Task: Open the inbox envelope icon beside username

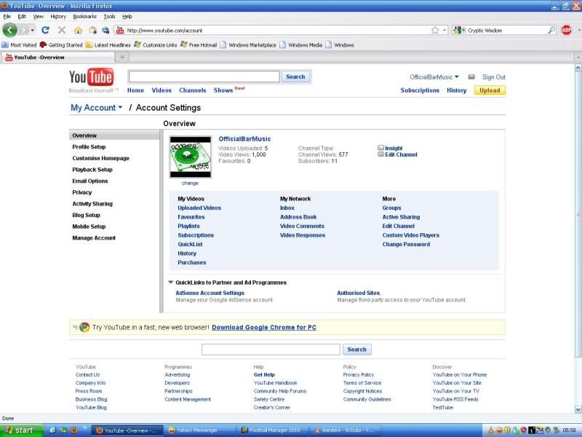Action: pos(471,77)
